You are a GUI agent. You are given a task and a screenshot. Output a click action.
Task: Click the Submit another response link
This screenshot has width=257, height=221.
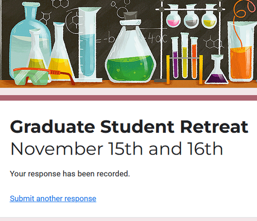53,199
